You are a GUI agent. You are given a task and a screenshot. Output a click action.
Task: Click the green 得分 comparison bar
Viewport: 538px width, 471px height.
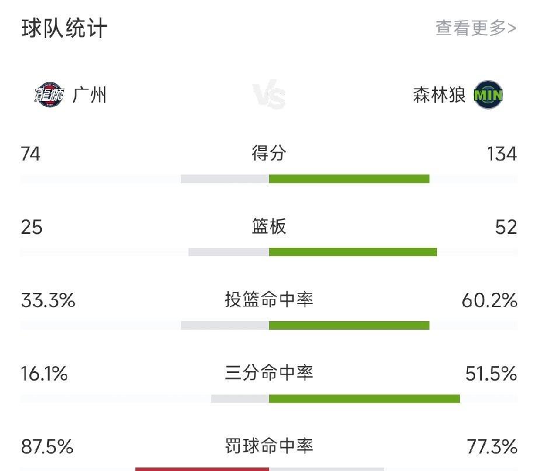tap(349, 179)
